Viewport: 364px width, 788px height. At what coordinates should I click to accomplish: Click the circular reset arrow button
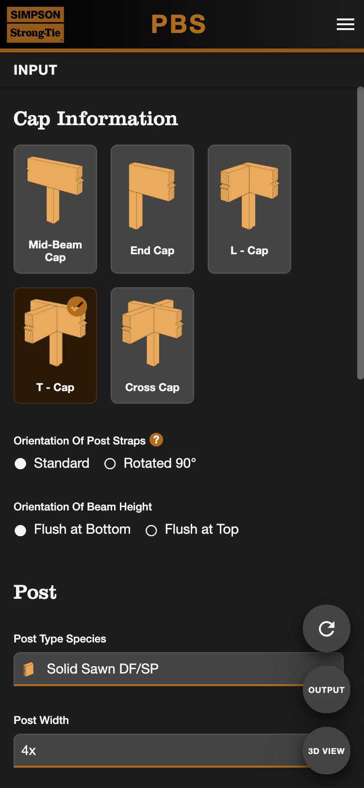(326, 628)
